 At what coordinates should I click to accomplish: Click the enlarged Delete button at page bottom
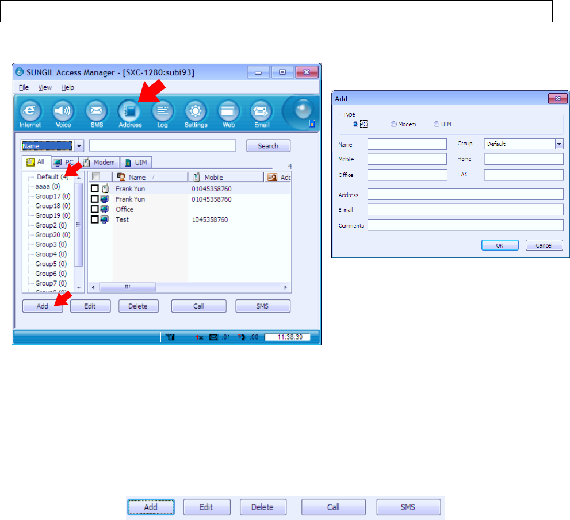point(263,507)
